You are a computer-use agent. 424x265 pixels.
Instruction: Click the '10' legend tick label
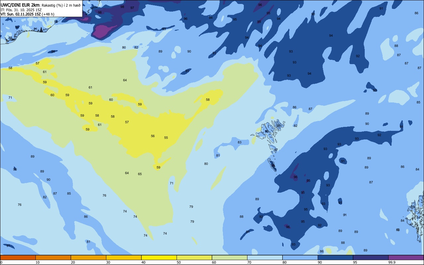pos(37,262)
